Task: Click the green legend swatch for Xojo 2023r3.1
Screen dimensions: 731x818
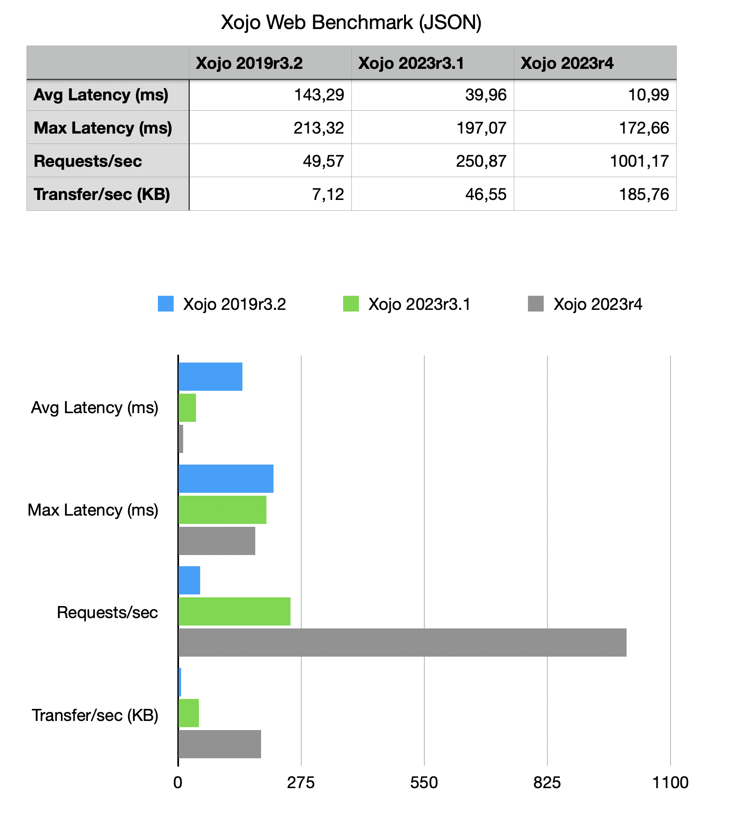Action: [351, 304]
